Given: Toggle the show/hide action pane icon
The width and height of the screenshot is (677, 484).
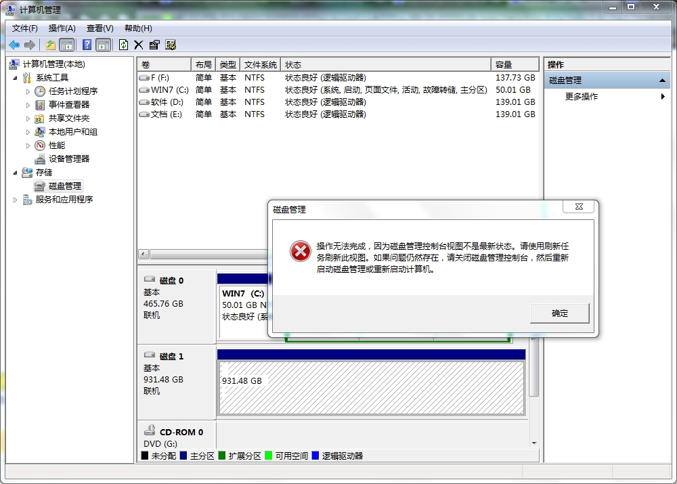Looking at the screenshot, I should coord(104,45).
